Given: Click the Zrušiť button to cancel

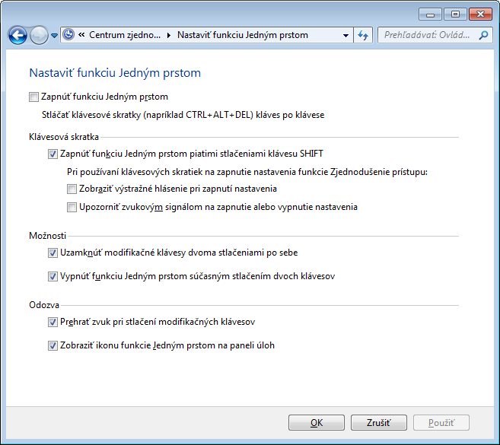Looking at the screenshot, I should pos(379,422).
